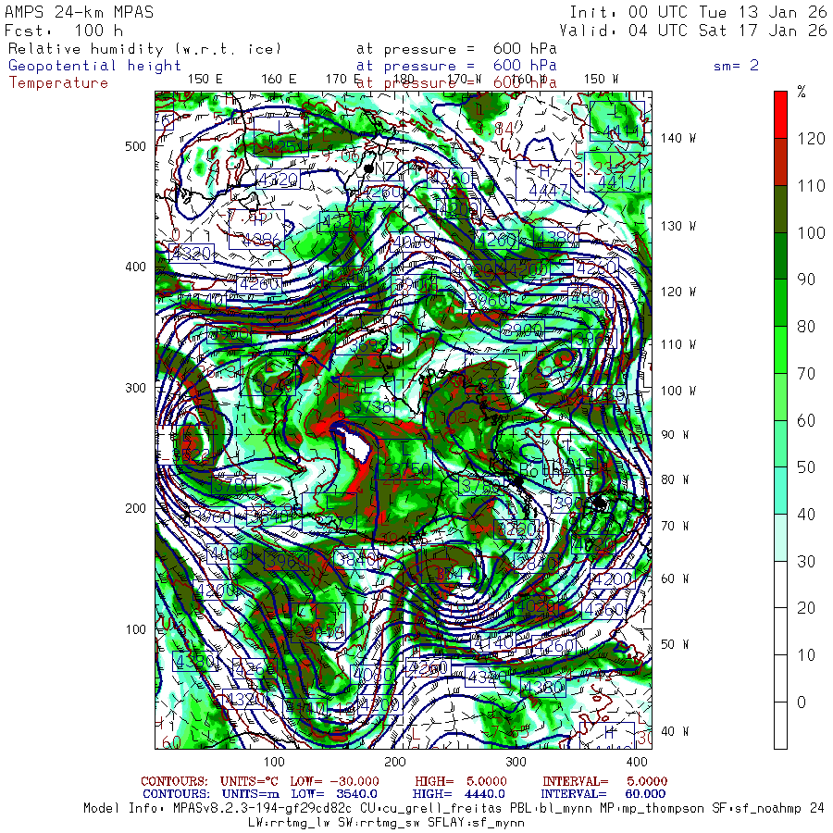
Task: Click the '50' colorbar label
Action: click(806, 467)
